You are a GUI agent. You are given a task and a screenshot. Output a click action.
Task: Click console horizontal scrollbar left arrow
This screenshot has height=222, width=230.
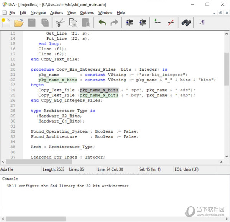[x=3, y=219]
